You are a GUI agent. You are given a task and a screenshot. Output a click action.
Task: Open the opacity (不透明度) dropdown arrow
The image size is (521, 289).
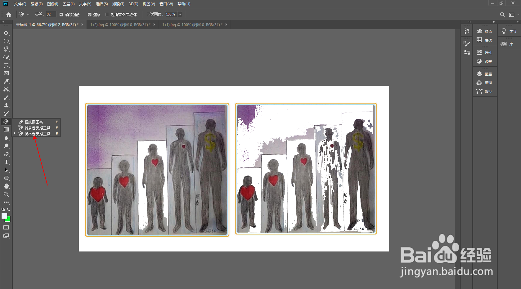[x=180, y=15]
